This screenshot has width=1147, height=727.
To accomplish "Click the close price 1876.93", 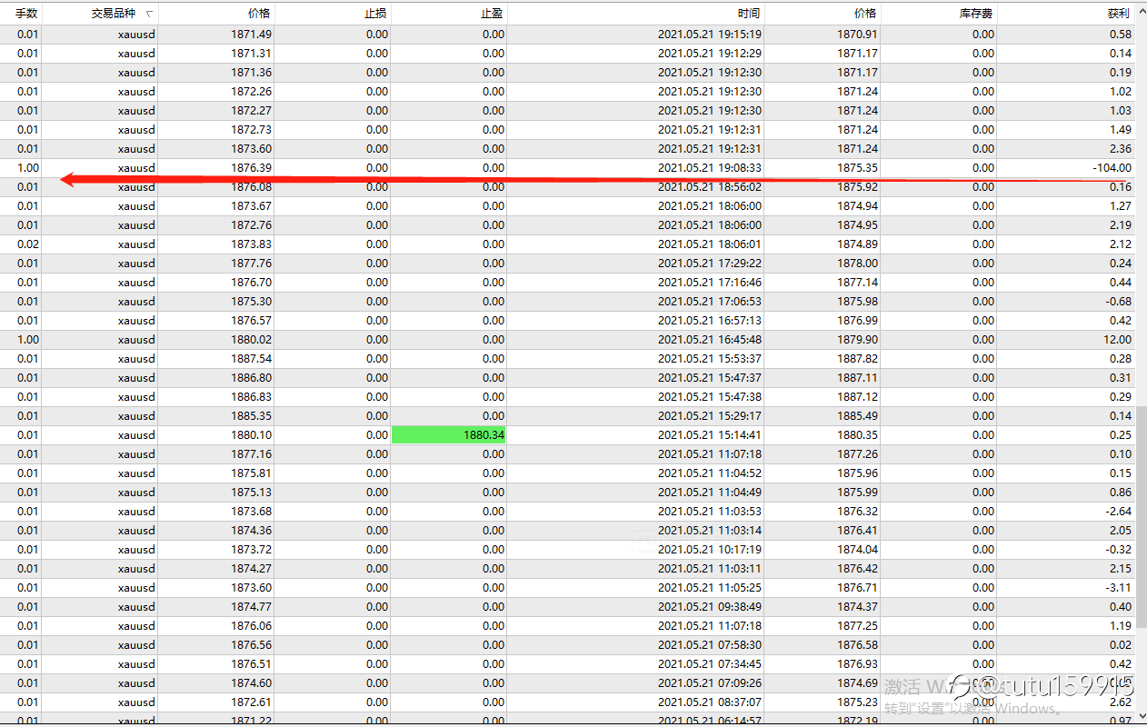I will click(x=858, y=664).
